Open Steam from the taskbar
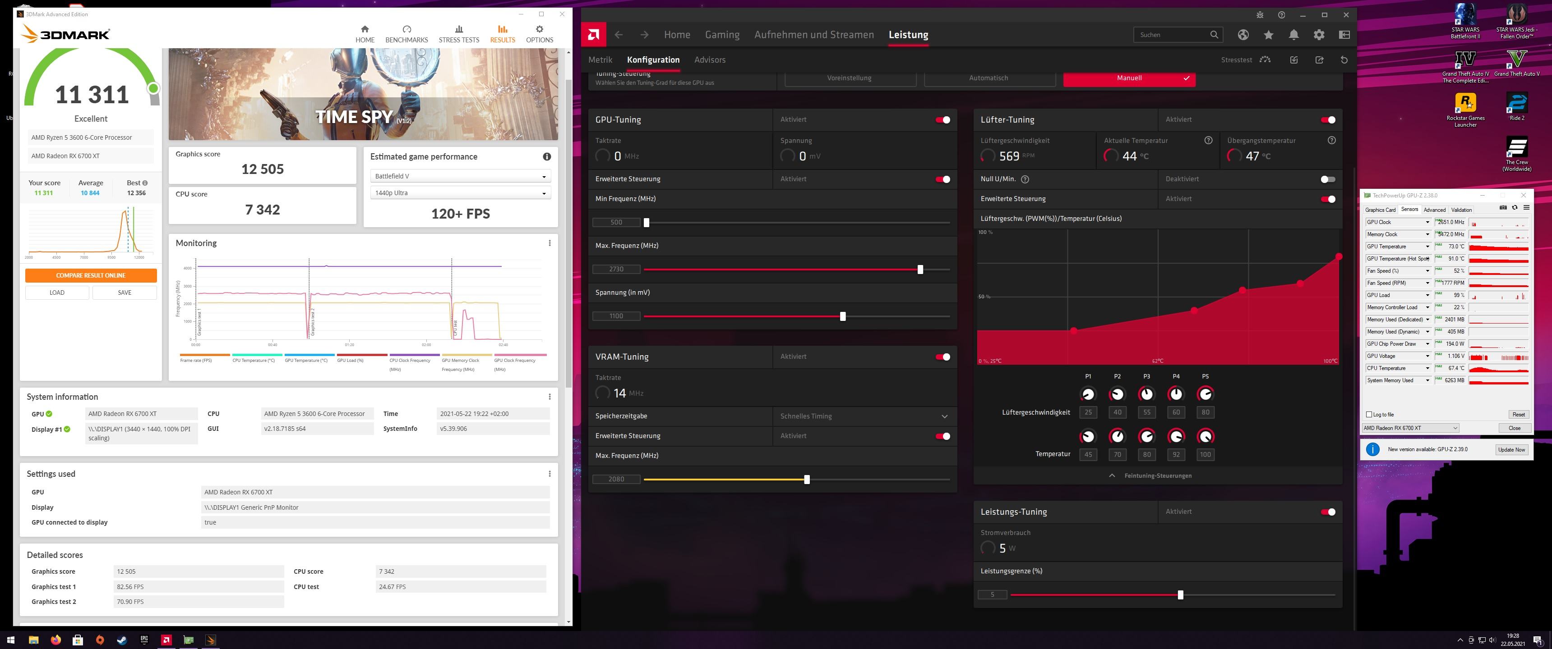This screenshot has height=649, width=1552. click(x=122, y=640)
